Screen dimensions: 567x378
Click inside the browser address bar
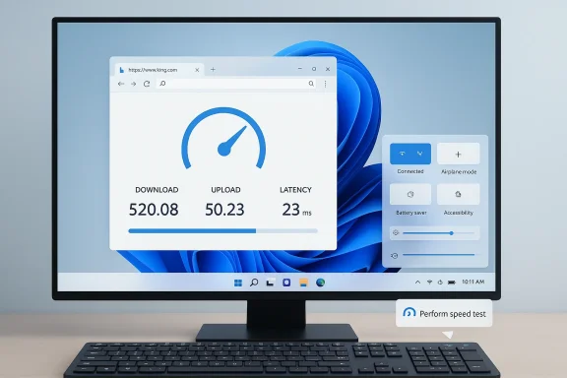236,84
